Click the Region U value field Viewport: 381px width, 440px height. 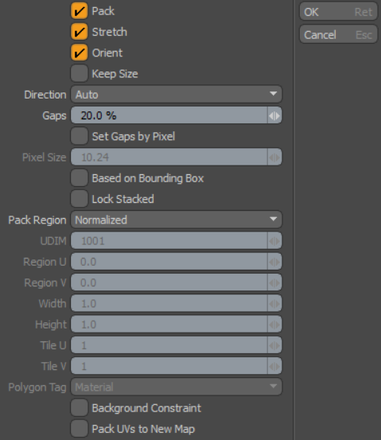pyautogui.click(x=169, y=262)
